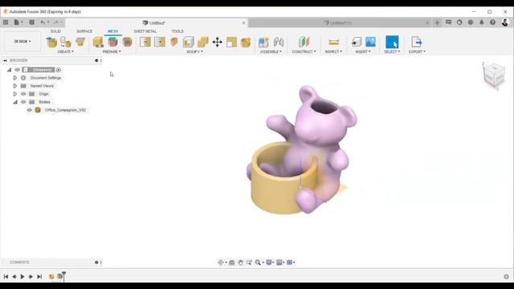Select the Convert Mesh tool icon

pos(246,42)
